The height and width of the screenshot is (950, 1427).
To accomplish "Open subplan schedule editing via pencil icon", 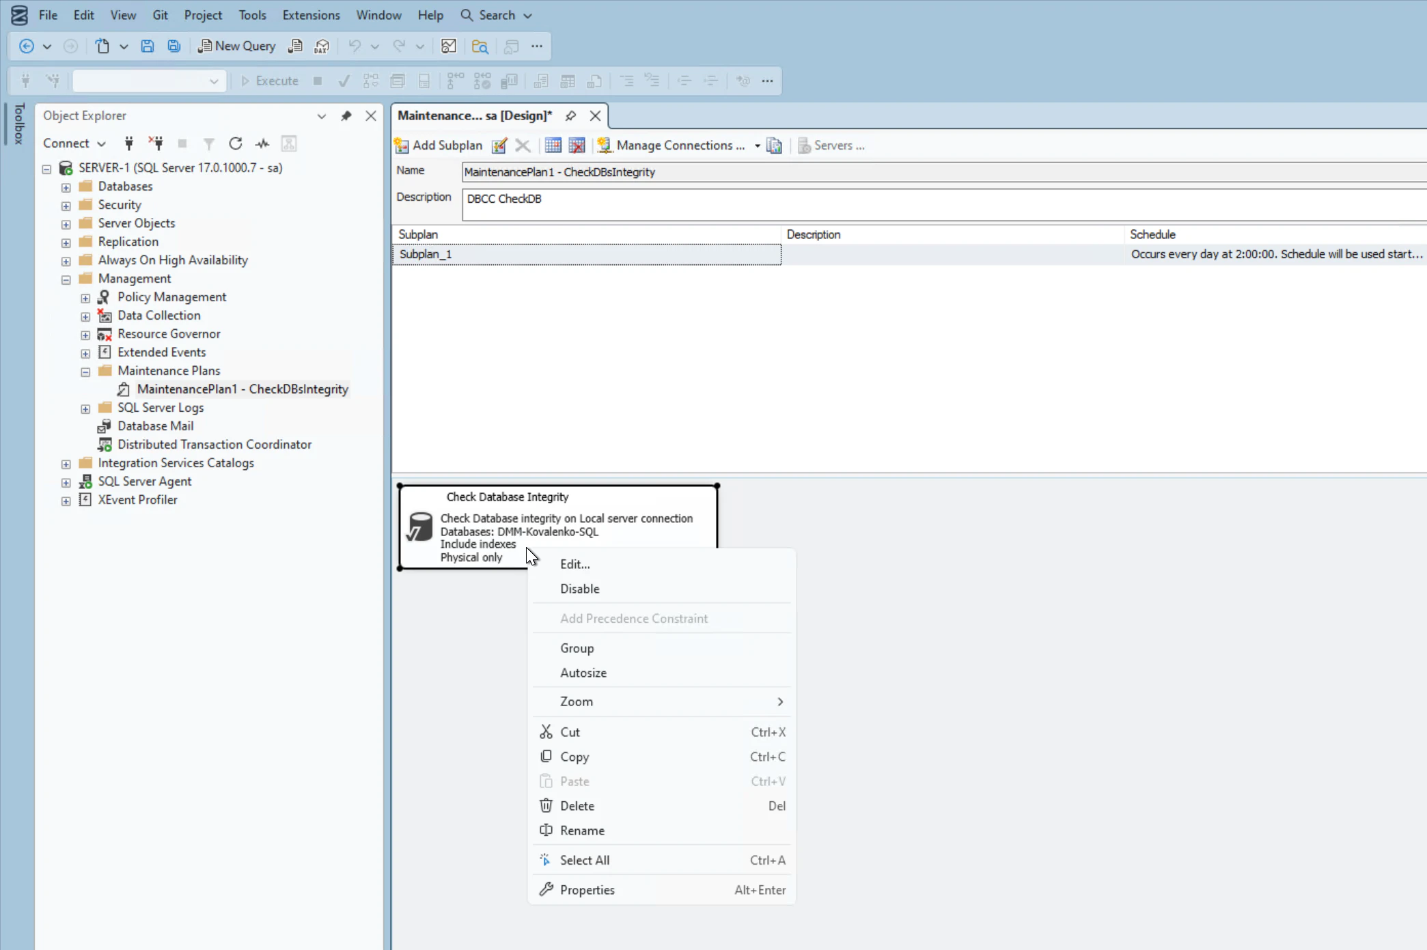I will click(499, 145).
